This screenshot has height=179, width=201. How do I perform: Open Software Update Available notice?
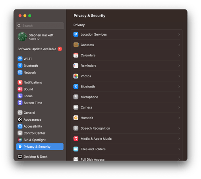[x=40, y=49]
